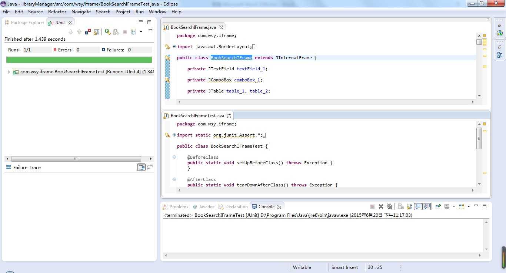Viewport: 506px width, 273px height.
Task: Open Display Selected Console dropdown arrow
Action: [454, 206]
